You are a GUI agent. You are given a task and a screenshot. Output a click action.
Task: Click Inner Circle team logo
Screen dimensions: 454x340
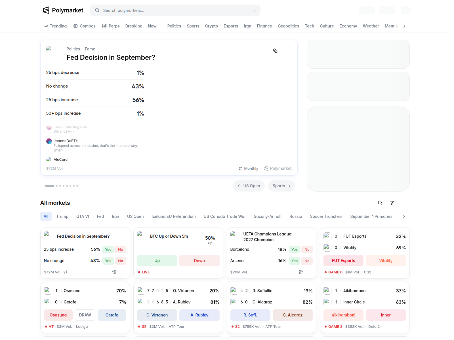[x=327, y=302]
